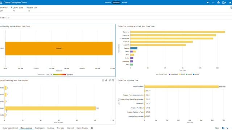Switch to the Visualize mode
This screenshot has width=232, height=130.
116,3
